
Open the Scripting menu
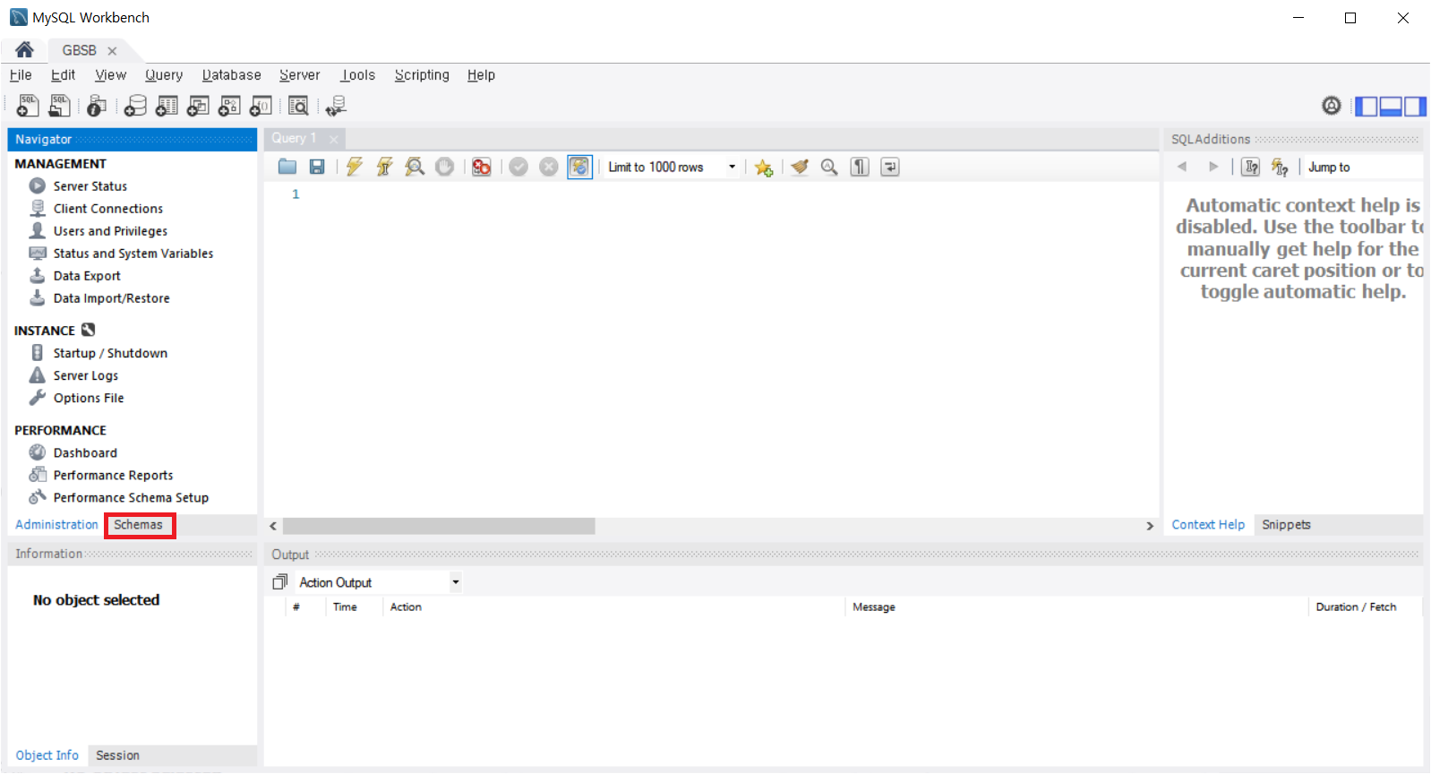pyautogui.click(x=422, y=75)
